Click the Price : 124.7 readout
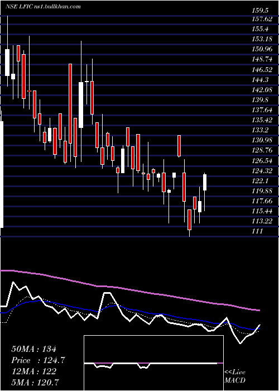 pyautogui.click(x=39, y=361)
